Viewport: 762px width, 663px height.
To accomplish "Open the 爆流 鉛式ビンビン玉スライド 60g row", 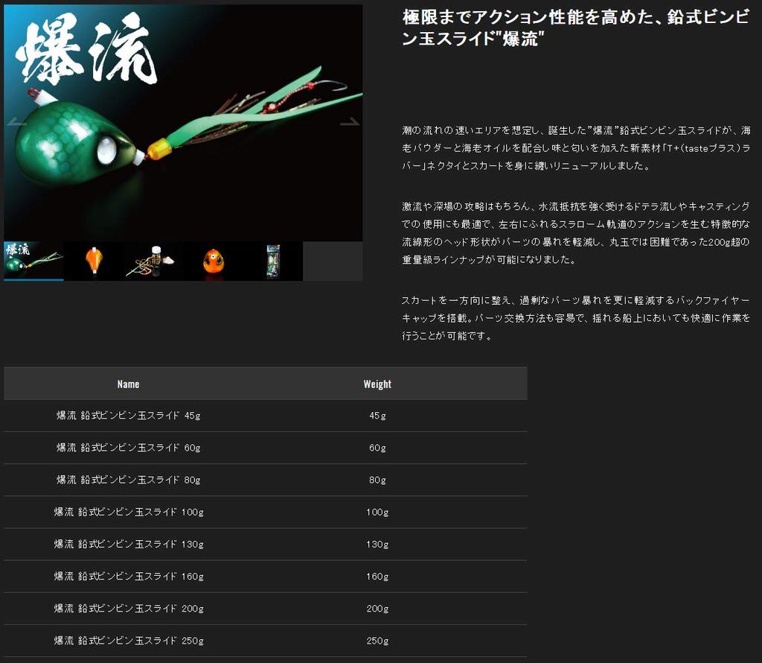I will click(128, 448).
